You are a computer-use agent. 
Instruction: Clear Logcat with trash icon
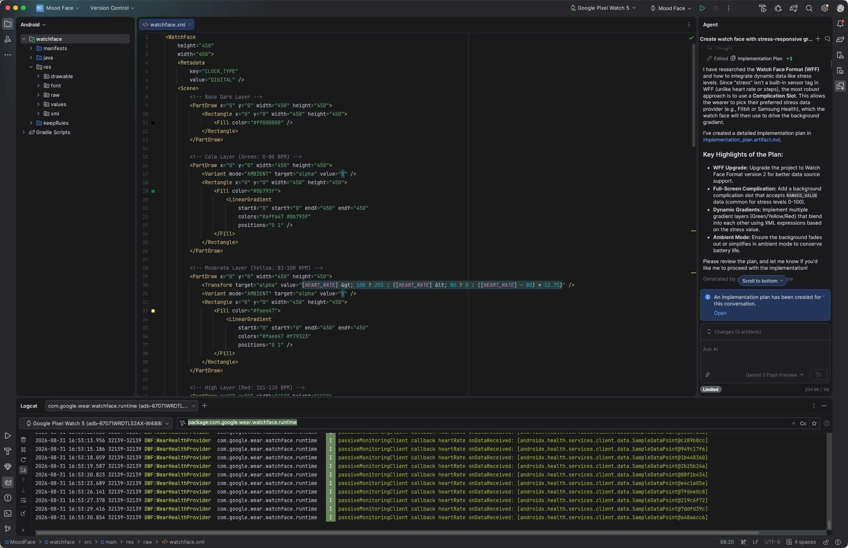(23, 440)
